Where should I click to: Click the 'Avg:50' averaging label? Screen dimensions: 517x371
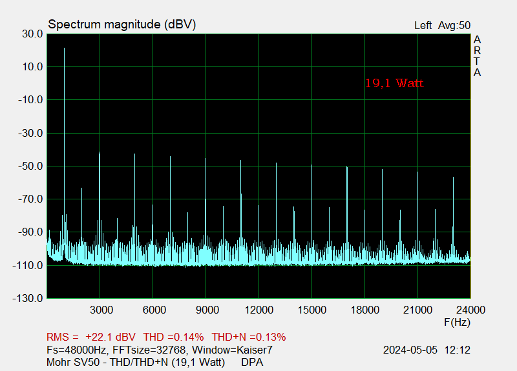coord(454,26)
